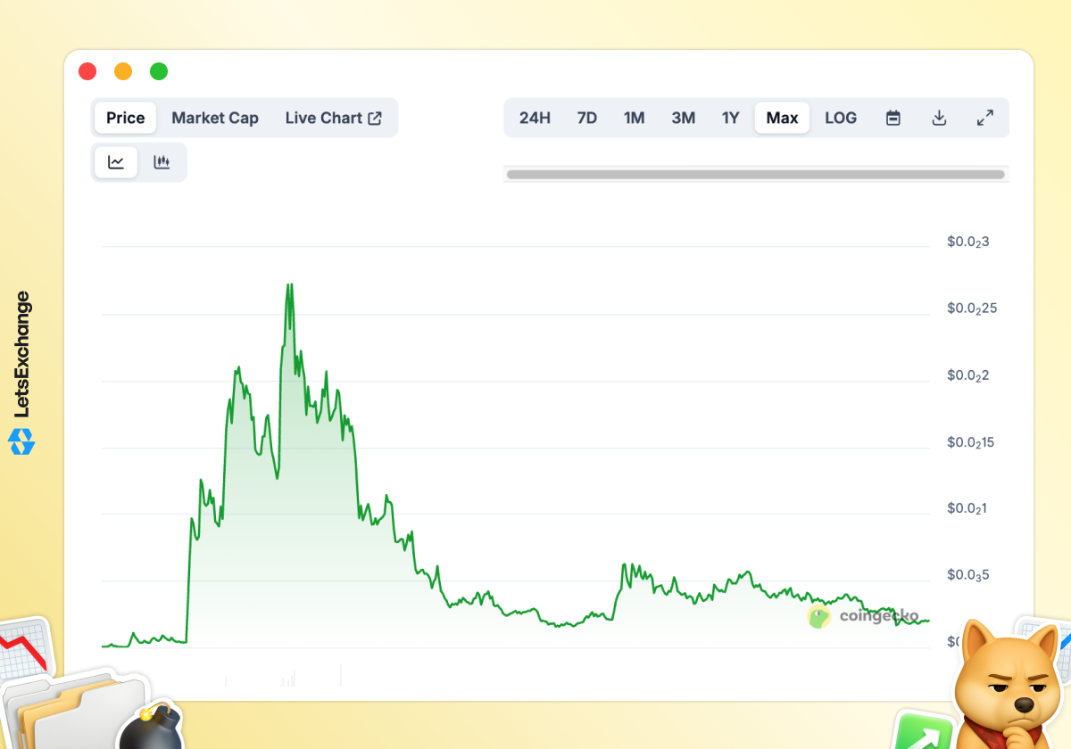Image resolution: width=1071 pixels, height=749 pixels.
Task: Select the Max time range
Action: [782, 118]
